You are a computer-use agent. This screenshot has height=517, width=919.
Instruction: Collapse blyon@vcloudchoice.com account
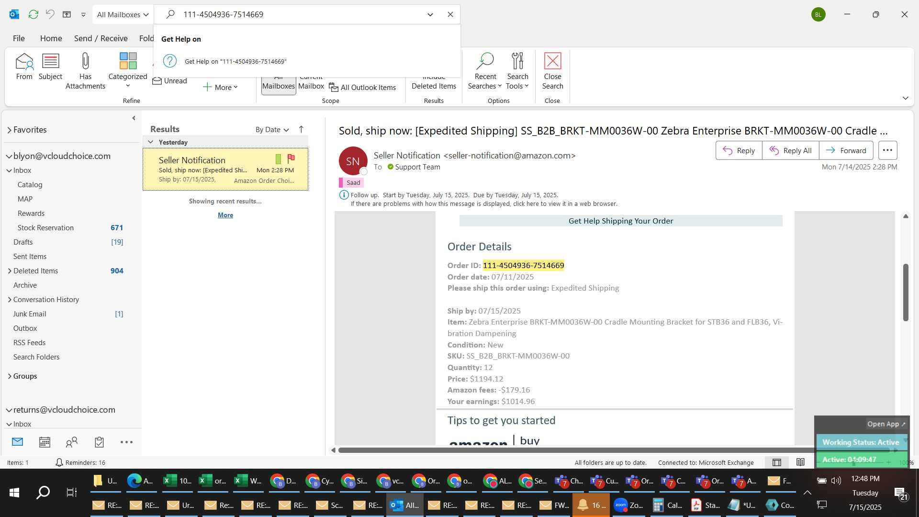(x=9, y=156)
